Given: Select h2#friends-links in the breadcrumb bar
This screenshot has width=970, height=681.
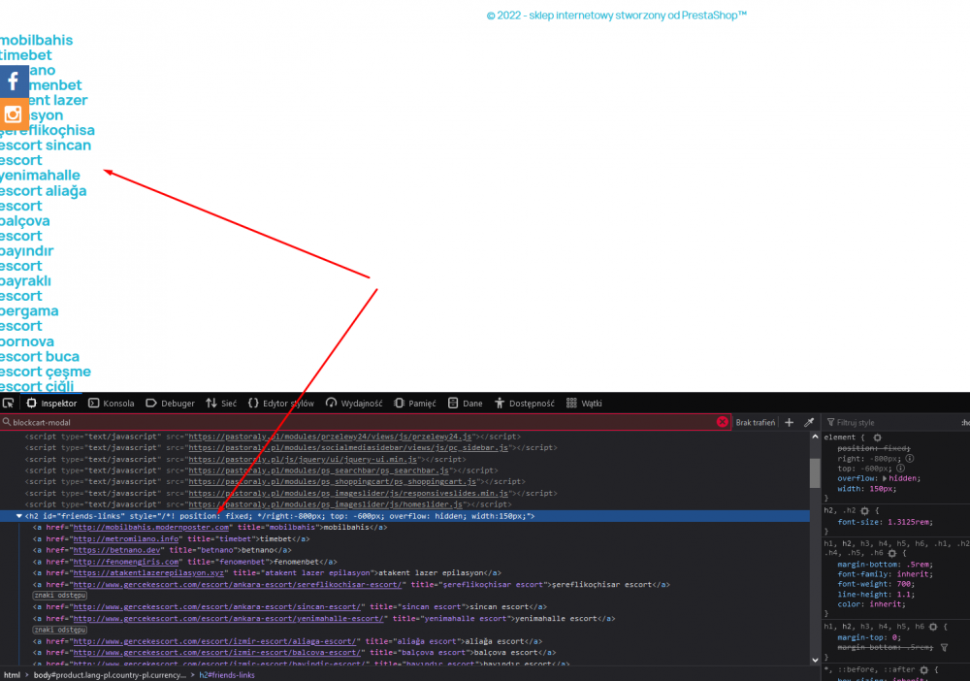Looking at the screenshot, I should 227,674.
